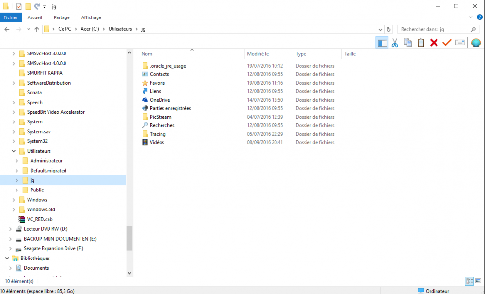Screen dimensions: 485x294
Task: Open the Fichier menu
Action: coord(11,17)
